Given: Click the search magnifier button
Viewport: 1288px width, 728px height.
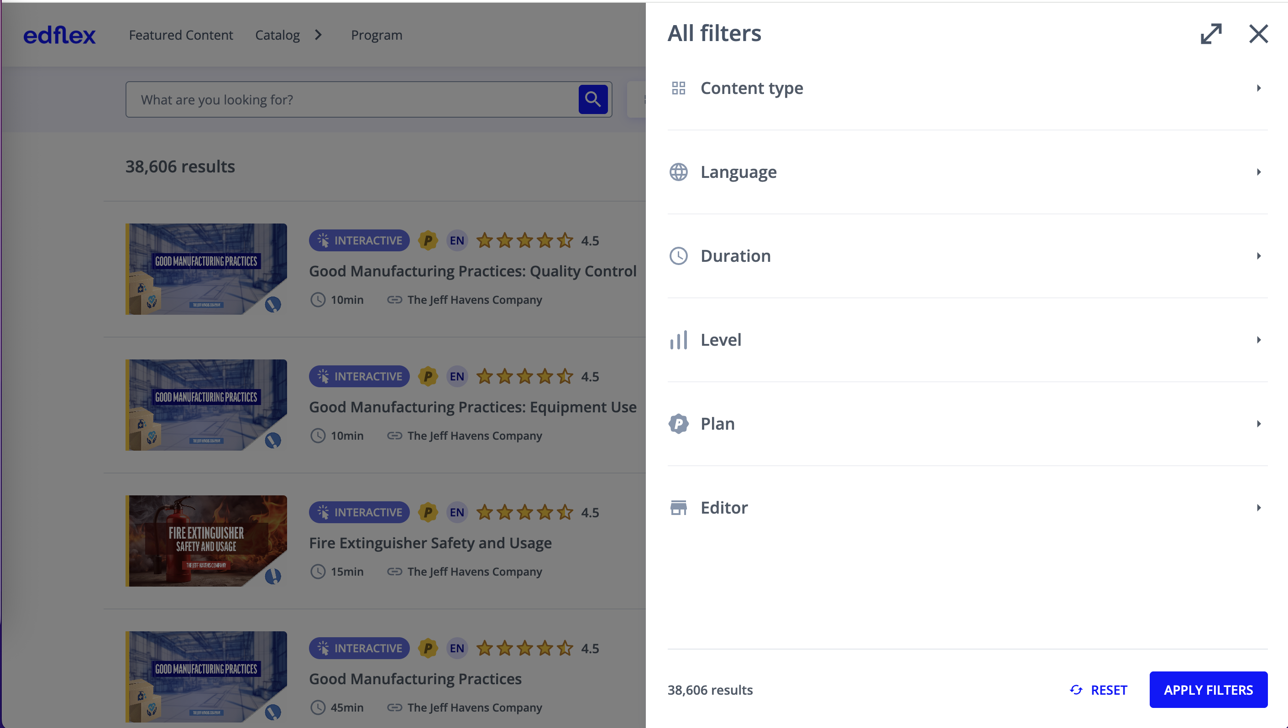Looking at the screenshot, I should pyautogui.click(x=593, y=99).
